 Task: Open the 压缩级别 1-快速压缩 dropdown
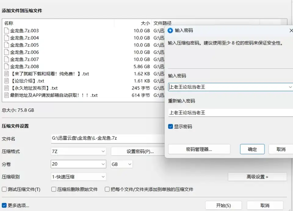(78, 177)
